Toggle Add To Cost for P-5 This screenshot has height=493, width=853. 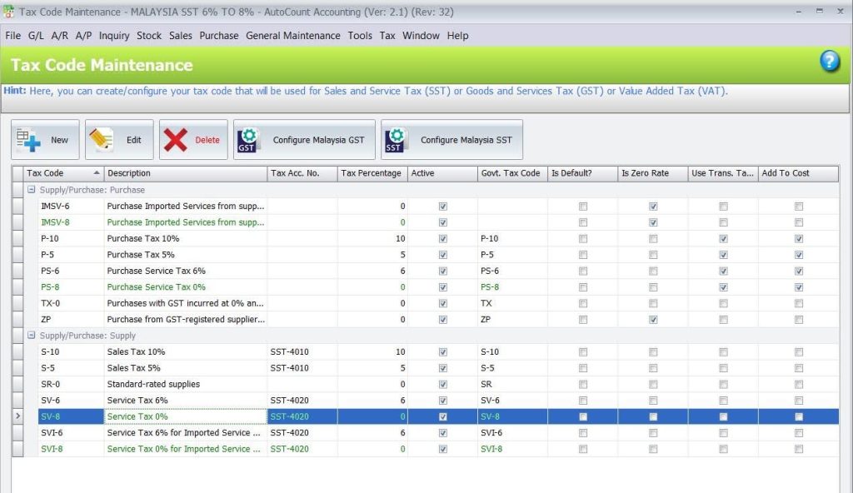click(799, 254)
